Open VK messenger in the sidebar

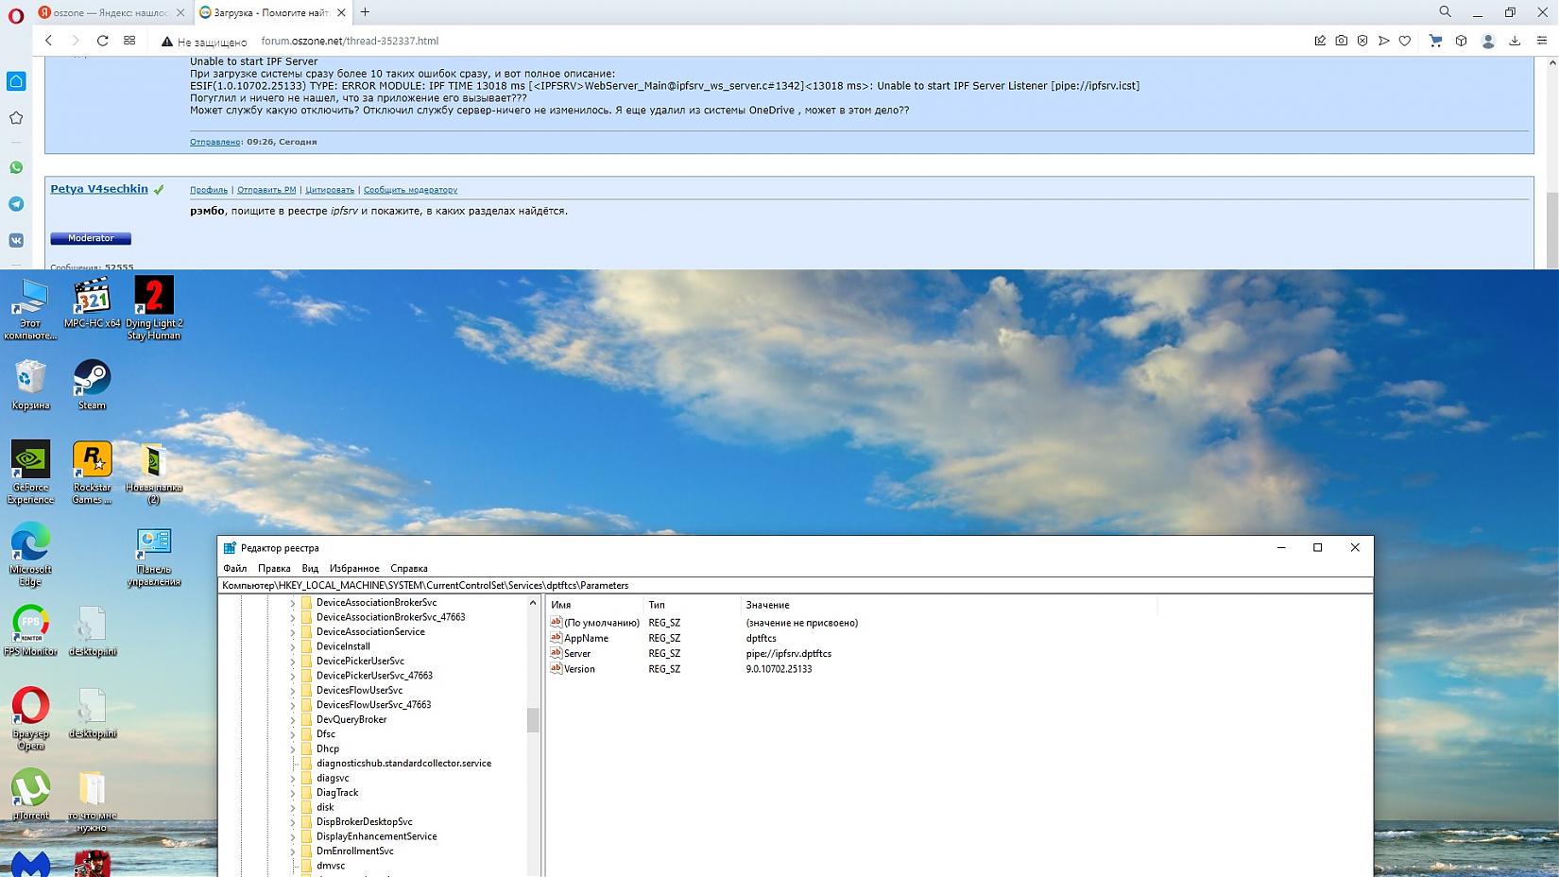(16, 241)
